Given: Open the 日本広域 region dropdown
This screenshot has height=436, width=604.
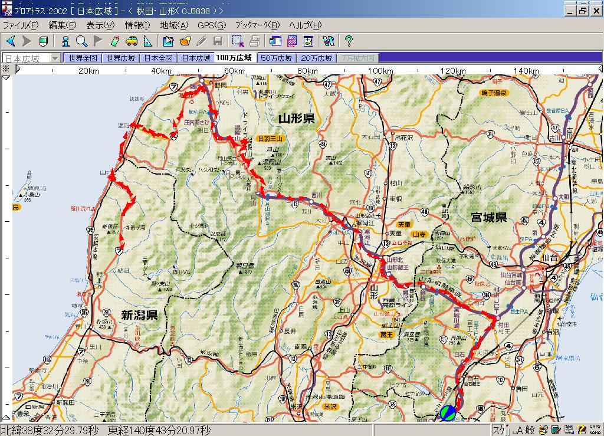Looking at the screenshot, I should (55, 58).
